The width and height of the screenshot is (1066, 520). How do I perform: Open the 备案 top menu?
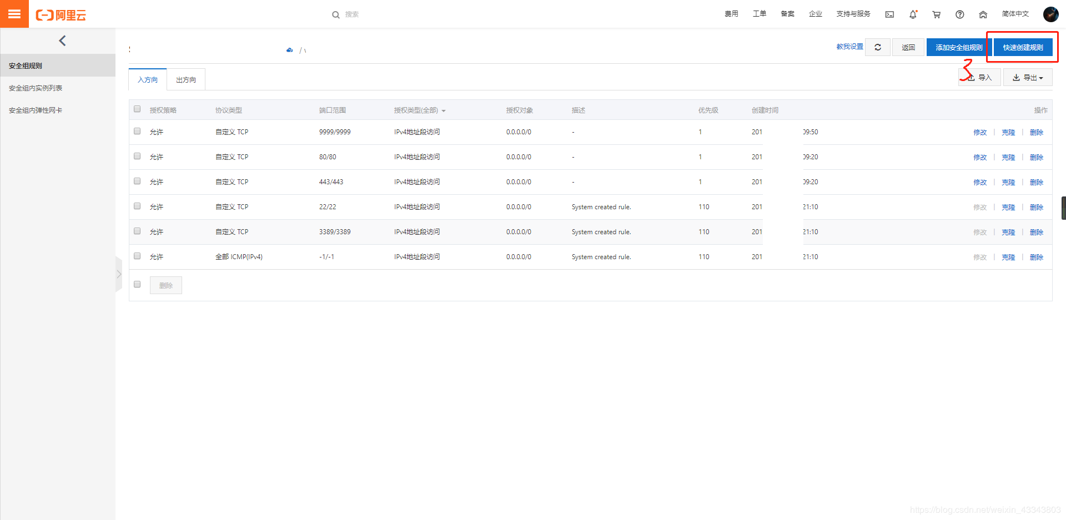point(787,14)
